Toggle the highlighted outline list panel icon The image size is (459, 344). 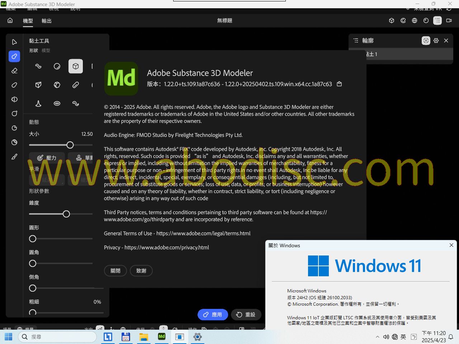pos(437,20)
